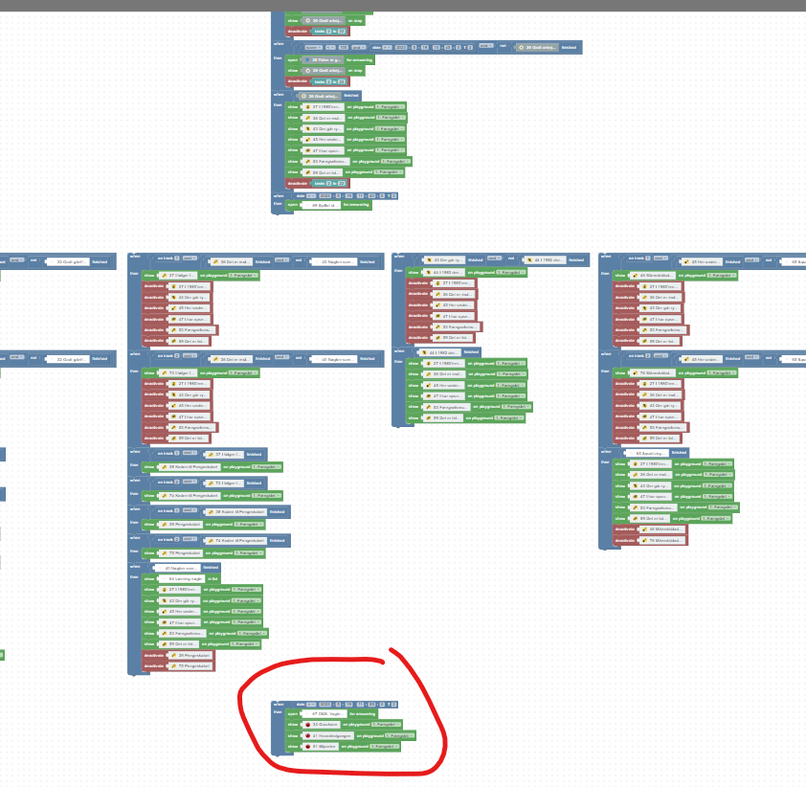This screenshot has width=806, height=787.
Task: Click icon in show 76 Månedsblad row
Action: (x=636, y=372)
